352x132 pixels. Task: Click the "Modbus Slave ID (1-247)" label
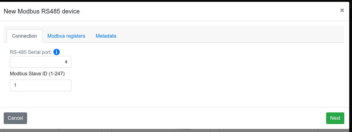point(37,74)
